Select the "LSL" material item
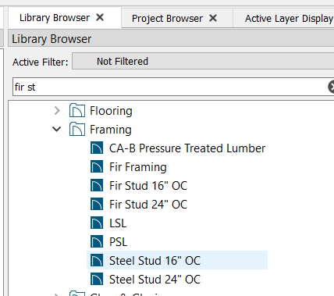The image size is (334, 296). 118,223
